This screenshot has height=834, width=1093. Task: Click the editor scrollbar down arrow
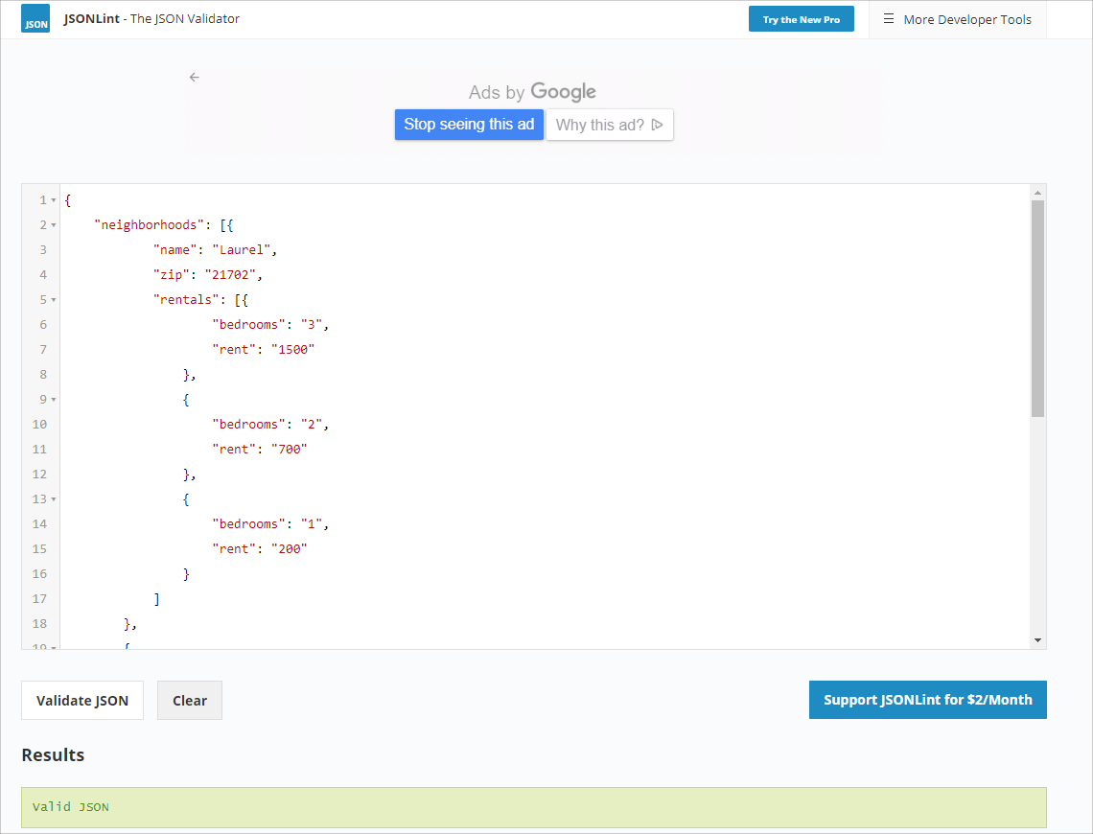pyautogui.click(x=1038, y=640)
